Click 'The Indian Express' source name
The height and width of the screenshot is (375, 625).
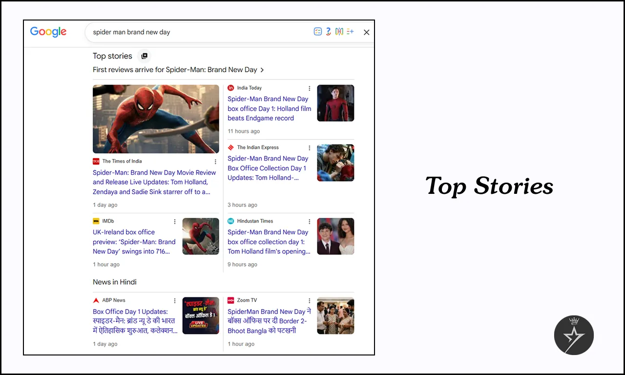click(x=258, y=147)
